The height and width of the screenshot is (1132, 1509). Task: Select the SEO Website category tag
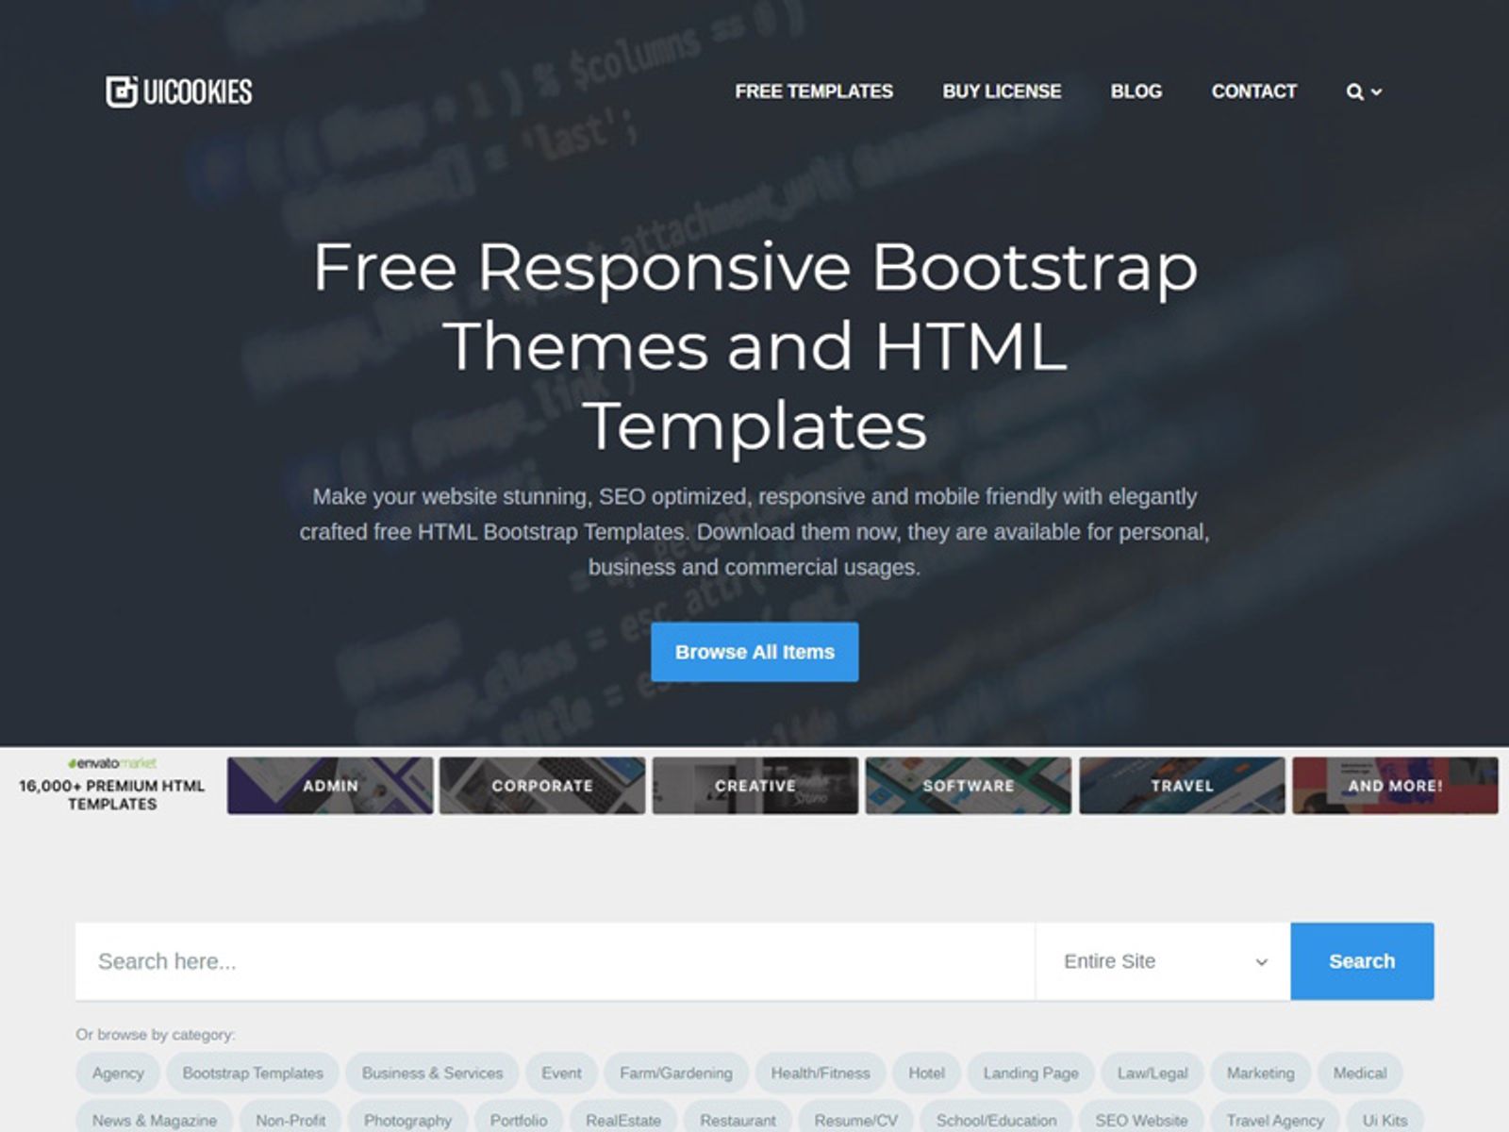(x=1141, y=1119)
